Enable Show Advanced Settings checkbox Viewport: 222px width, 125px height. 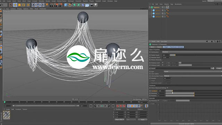pos(168,88)
